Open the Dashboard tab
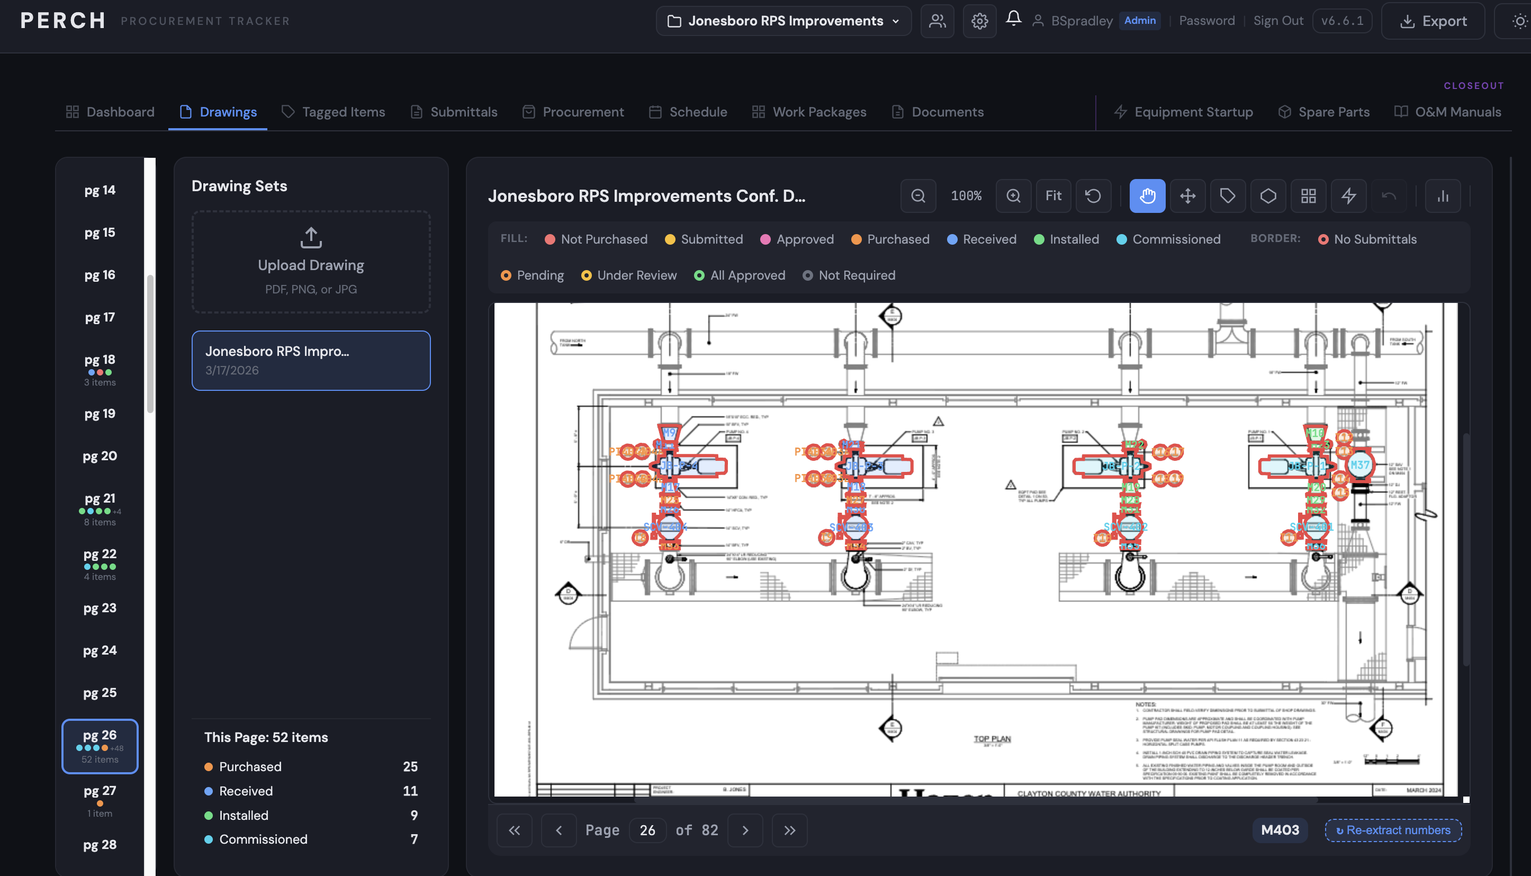The width and height of the screenshot is (1531, 876). click(110, 112)
